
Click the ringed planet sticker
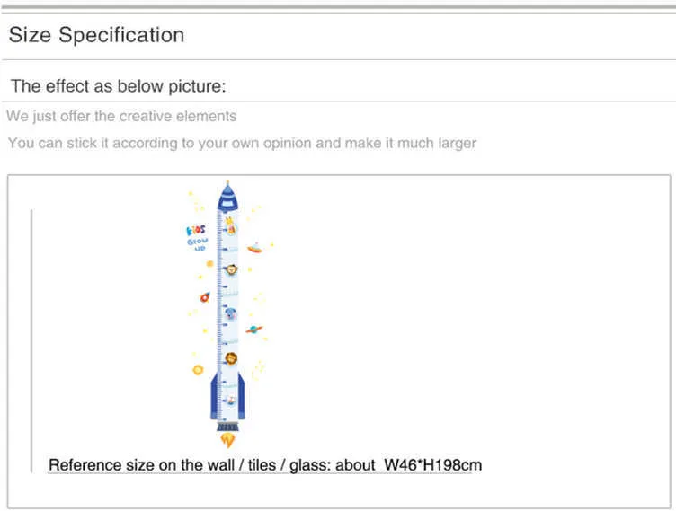click(x=253, y=330)
